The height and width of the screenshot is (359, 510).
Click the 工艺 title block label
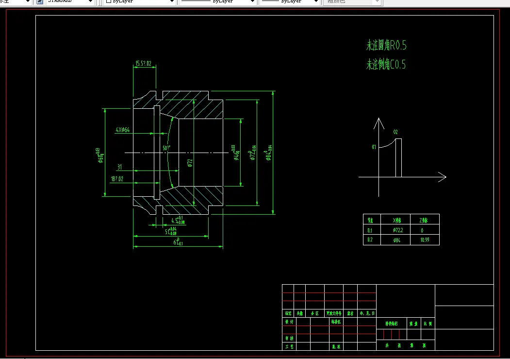[x=289, y=347]
